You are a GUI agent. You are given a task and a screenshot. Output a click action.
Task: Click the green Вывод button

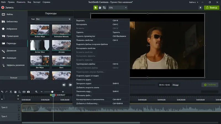pos(212,7)
